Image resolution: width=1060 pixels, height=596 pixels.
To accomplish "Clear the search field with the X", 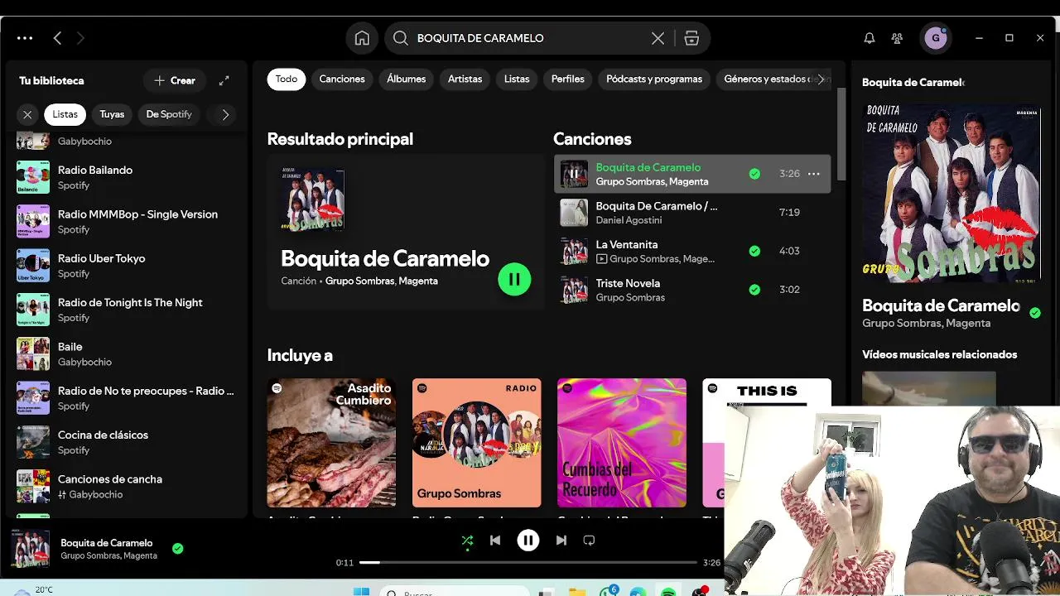I will click(658, 38).
